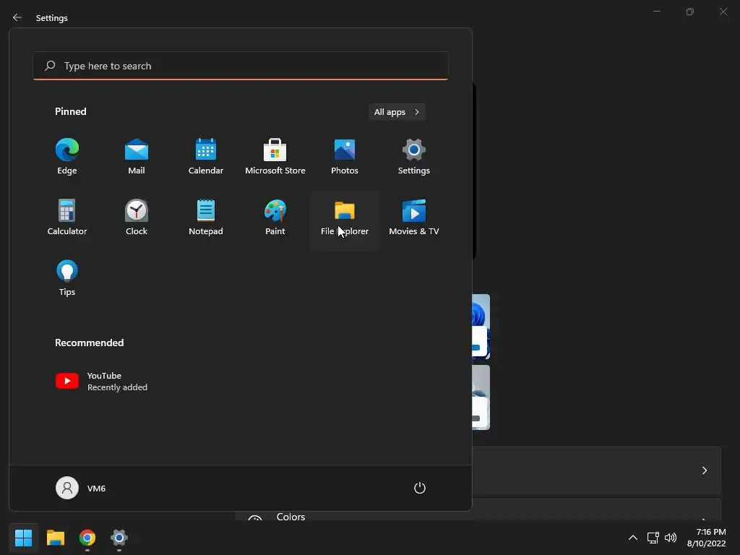Launch the Movies & TV app
The image size is (740, 555).
pyautogui.click(x=414, y=218)
